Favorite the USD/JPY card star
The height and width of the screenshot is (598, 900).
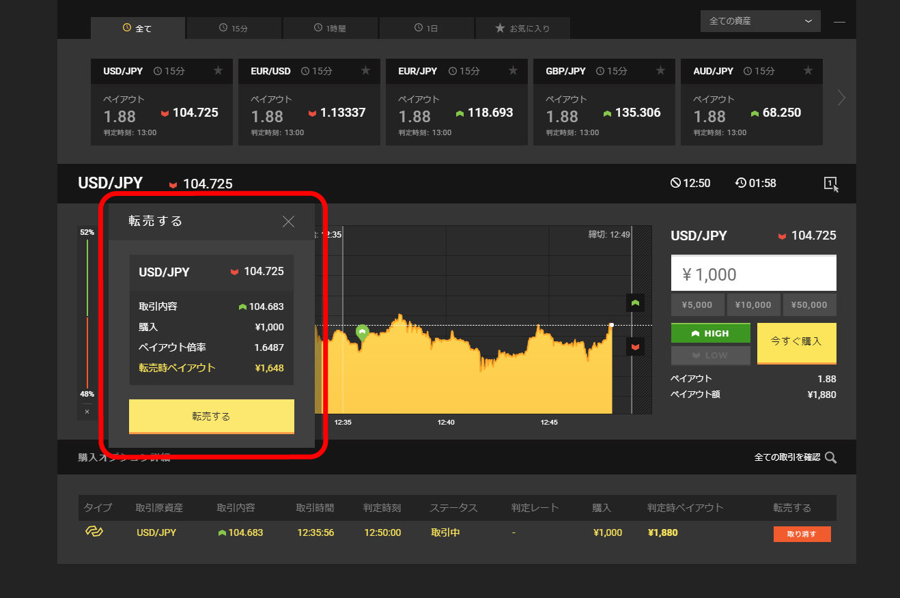(218, 70)
